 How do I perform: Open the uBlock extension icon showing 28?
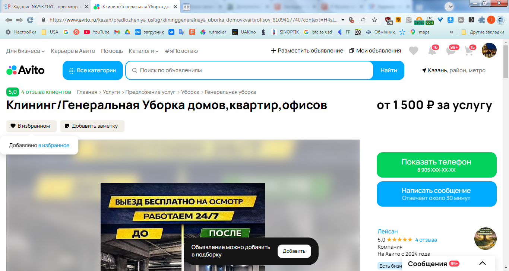389,20
